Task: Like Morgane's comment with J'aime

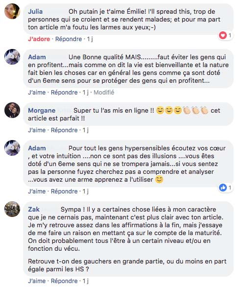Action: [x=37, y=130]
